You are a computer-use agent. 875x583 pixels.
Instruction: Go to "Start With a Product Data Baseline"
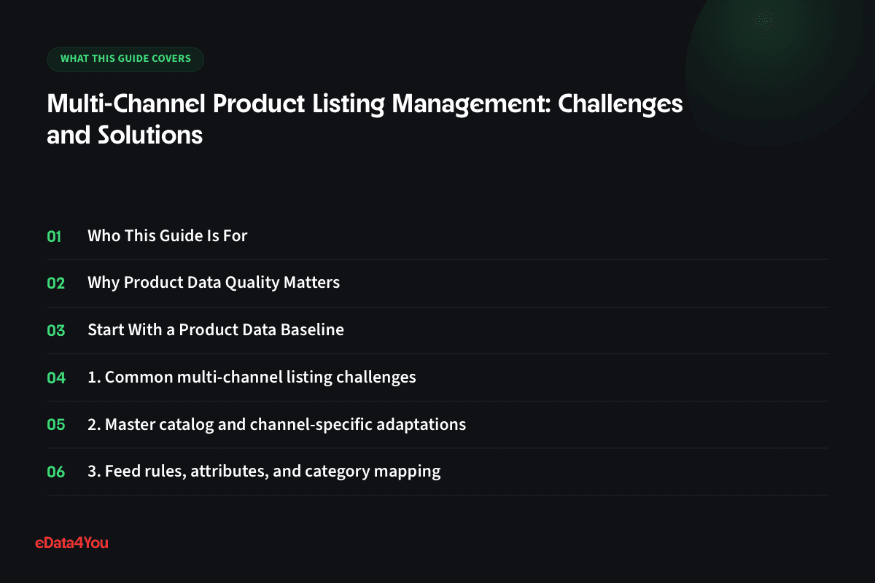[x=216, y=330]
